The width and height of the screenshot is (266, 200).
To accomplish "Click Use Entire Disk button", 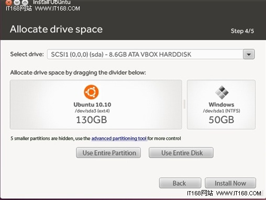I will pos(181,153).
